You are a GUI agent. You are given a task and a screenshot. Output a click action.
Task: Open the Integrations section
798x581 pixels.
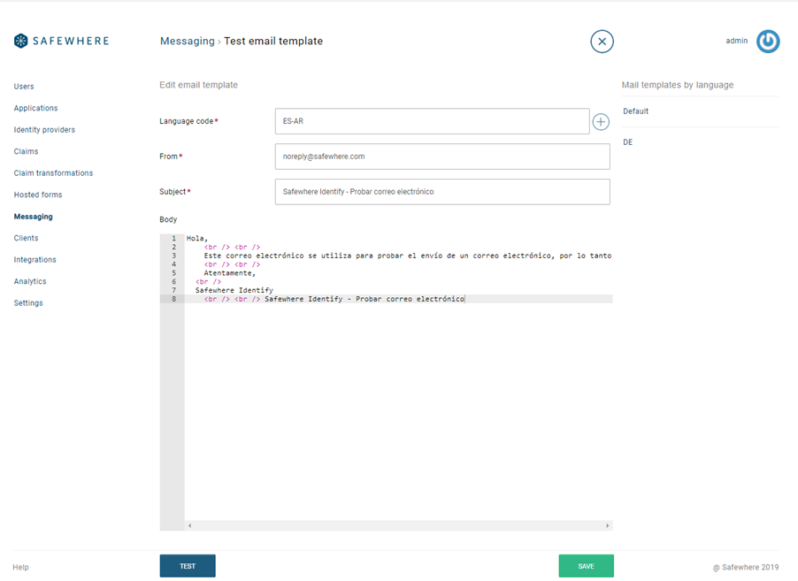pos(35,259)
